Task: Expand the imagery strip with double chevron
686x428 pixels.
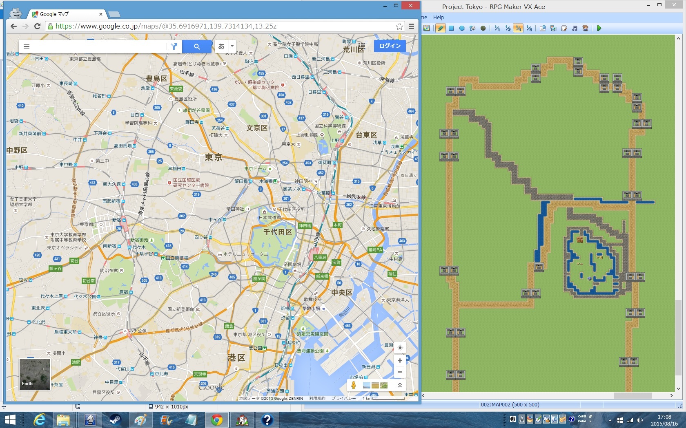Action: click(x=400, y=385)
